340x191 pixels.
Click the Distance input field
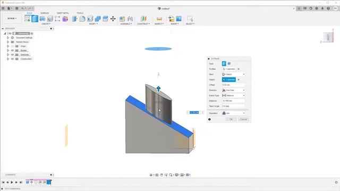pyautogui.click(x=234, y=101)
